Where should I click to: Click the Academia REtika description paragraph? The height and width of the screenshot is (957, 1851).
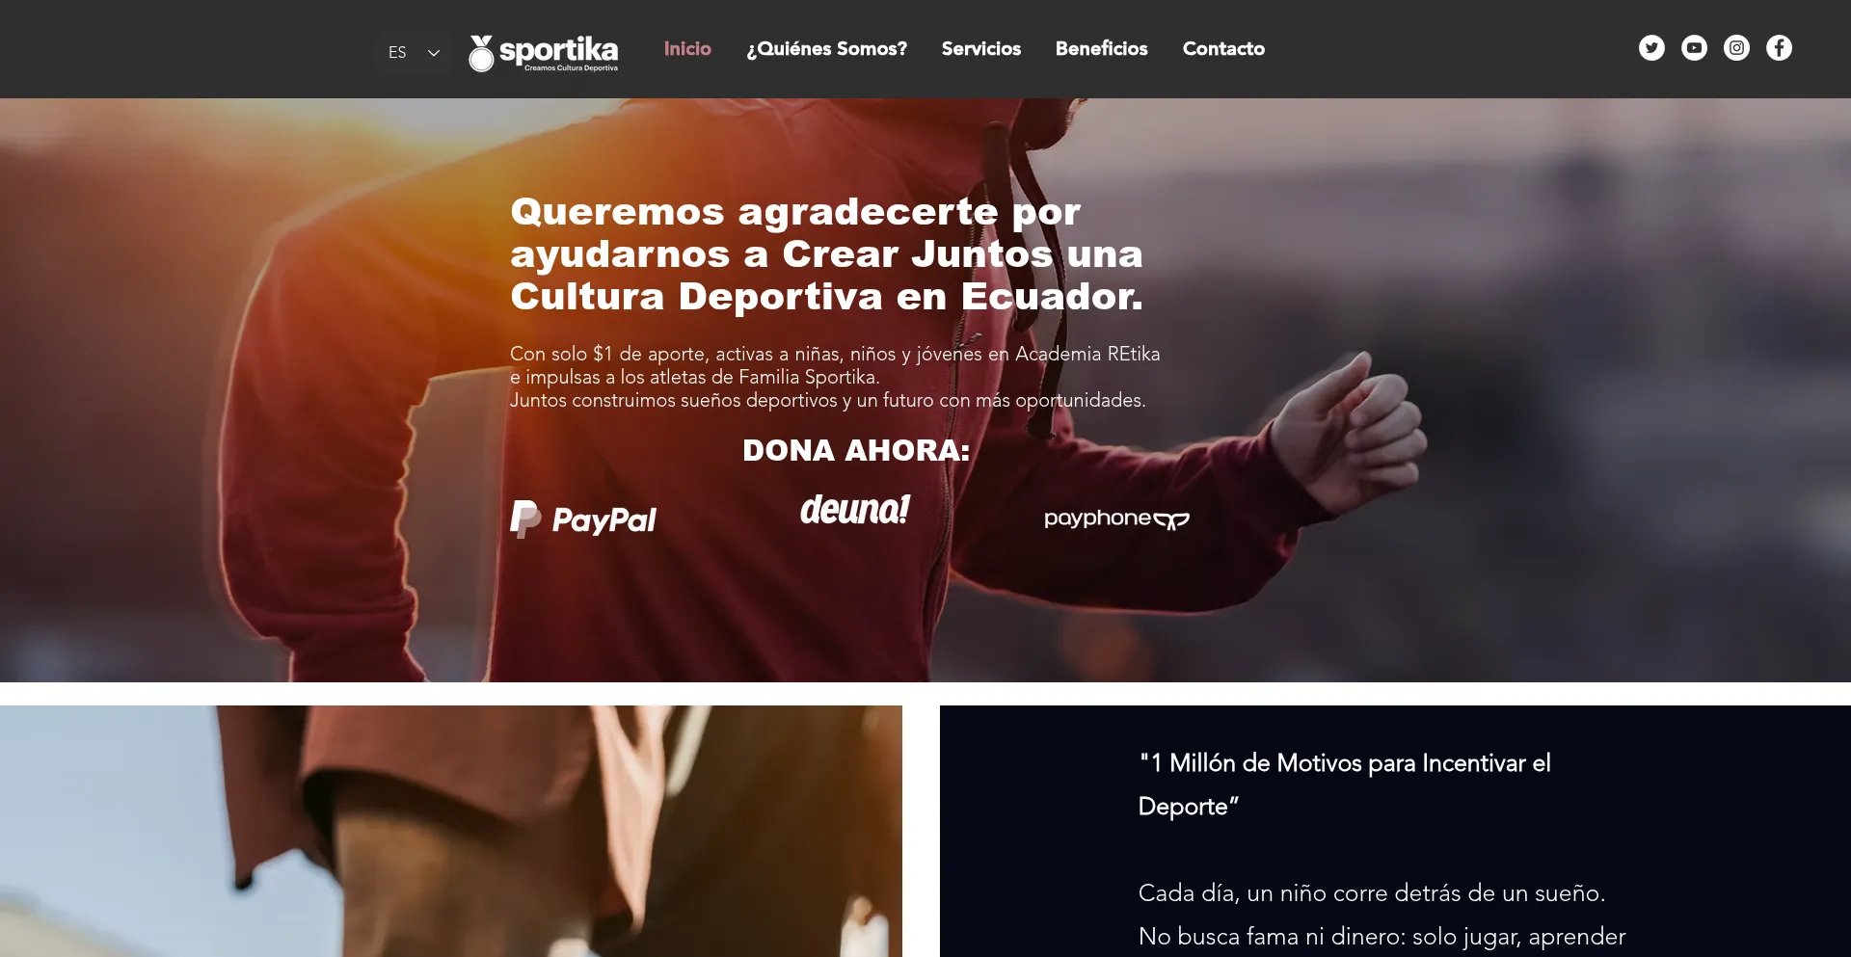pos(835,377)
